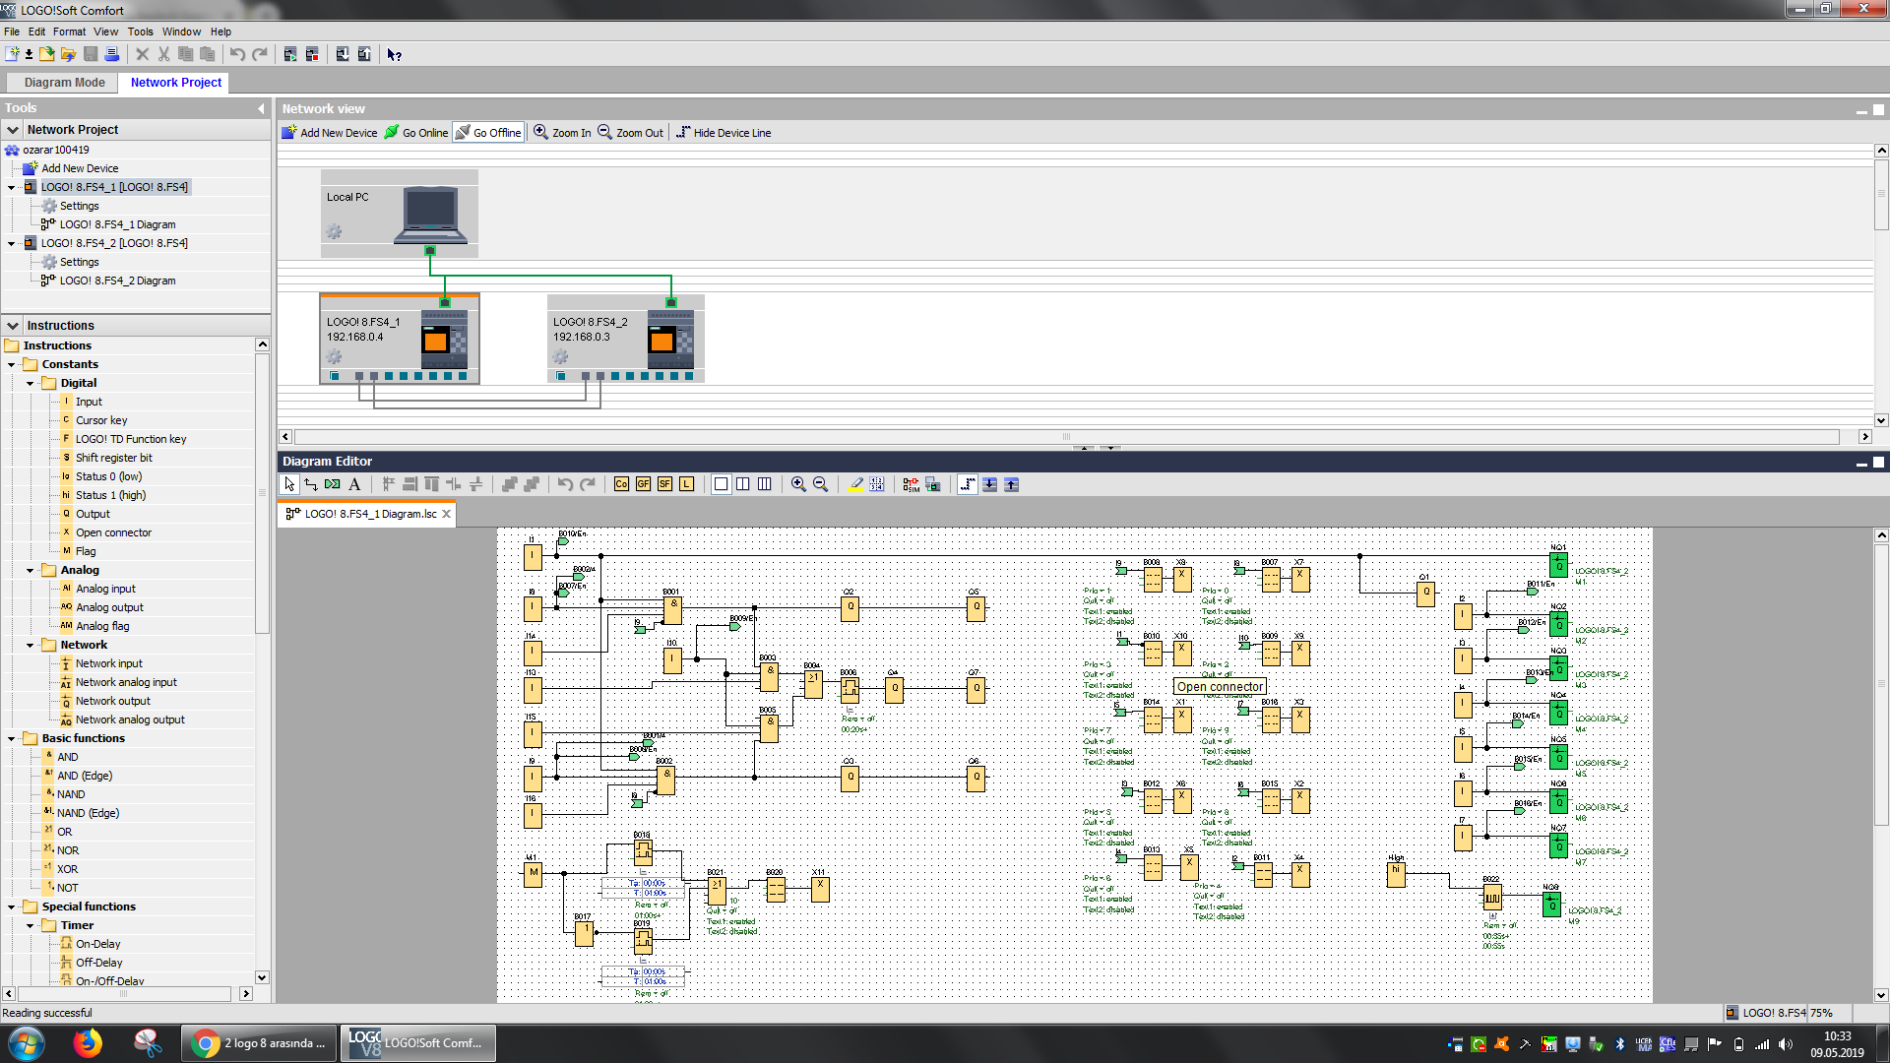Screen dimensions: 1890x1063
Task: Toggle Selection pointer tool in Diagram Editor
Action: [x=289, y=484]
